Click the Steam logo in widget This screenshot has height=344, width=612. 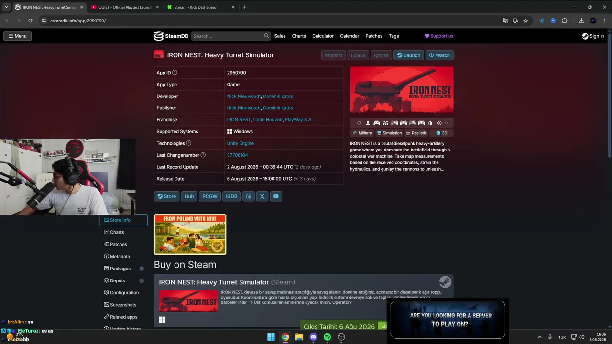[445, 281]
